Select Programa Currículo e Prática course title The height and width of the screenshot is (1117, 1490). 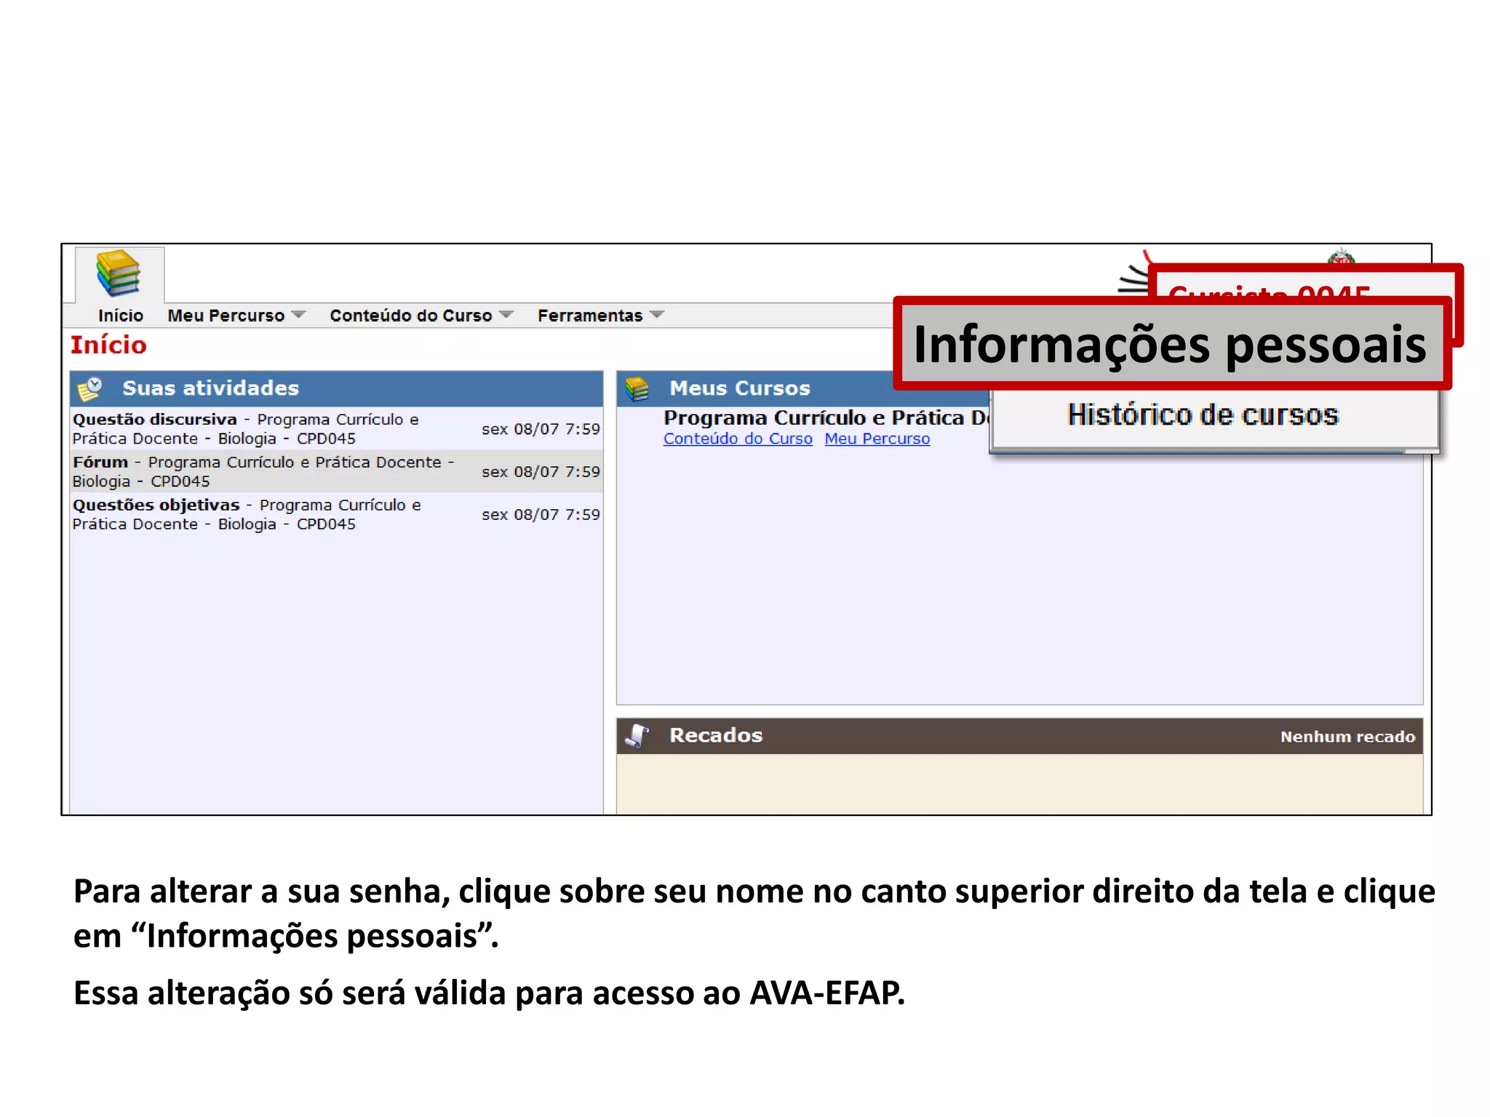click(826, 418)
